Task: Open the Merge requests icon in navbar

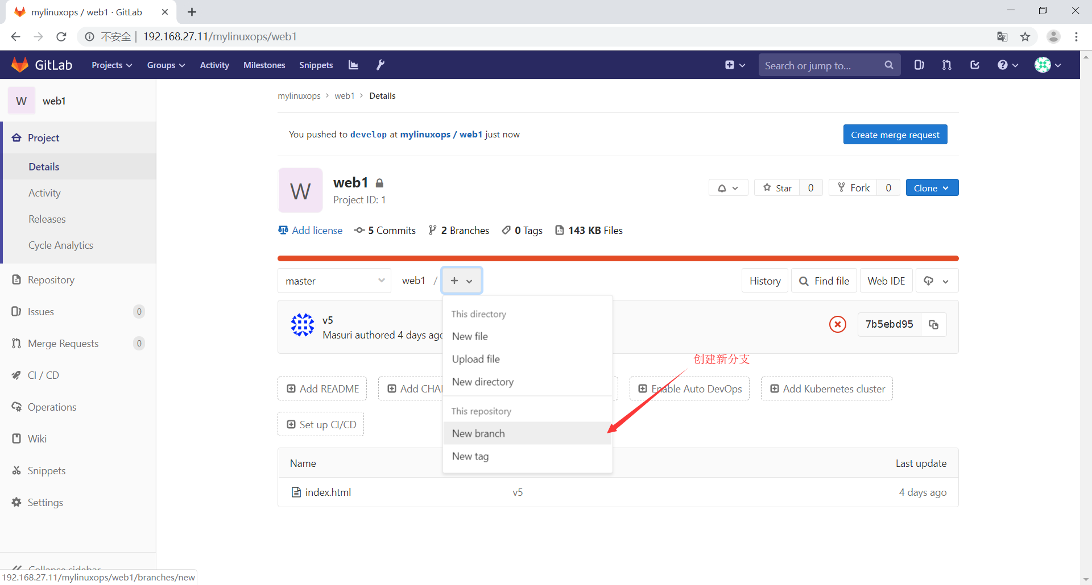Action: click(946, 65)
